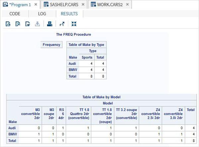
Task: Click Total row label in Model table
Action: tap(13, 140)
